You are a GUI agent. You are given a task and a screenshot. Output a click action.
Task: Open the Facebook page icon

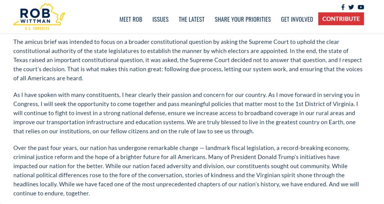pyautogui.click(x=343, y=7)
